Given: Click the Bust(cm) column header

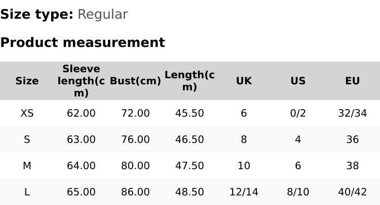Looking at the screenshot, I should tap(135, 81).
